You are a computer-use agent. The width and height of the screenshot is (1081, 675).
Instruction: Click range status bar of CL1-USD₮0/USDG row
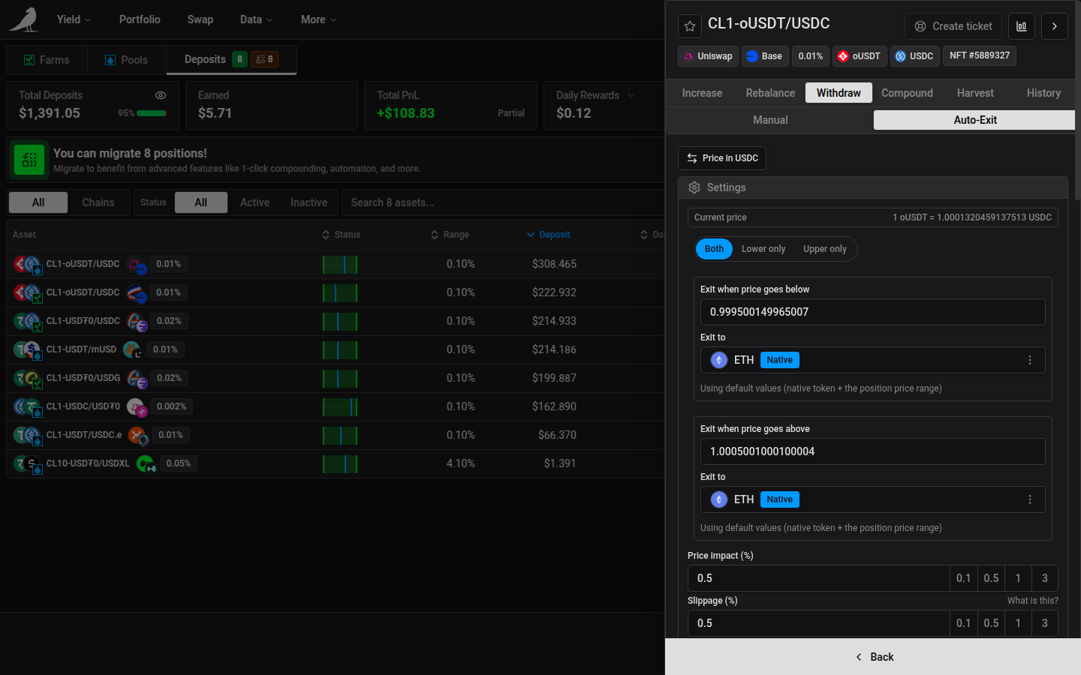[x=340, y=378]
